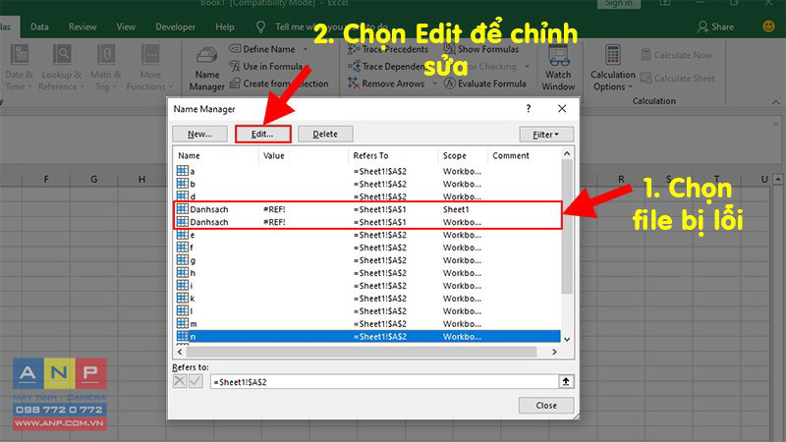Click the Share button
Screen dimensions: 786x442
pos(715,27)
